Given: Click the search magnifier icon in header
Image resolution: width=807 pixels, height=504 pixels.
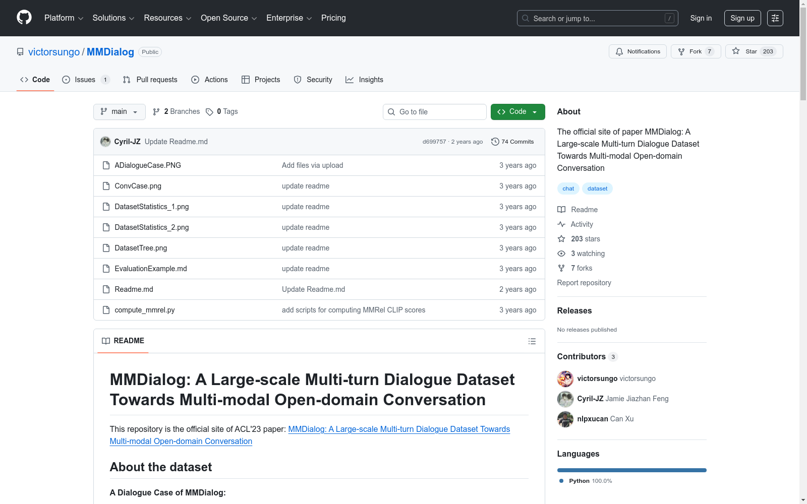Looking at the screenshot, I should [526, 18].
